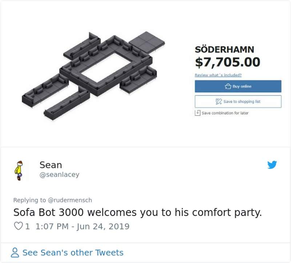
Task: Click the display name Sean
Action: (x=51, y=165)
